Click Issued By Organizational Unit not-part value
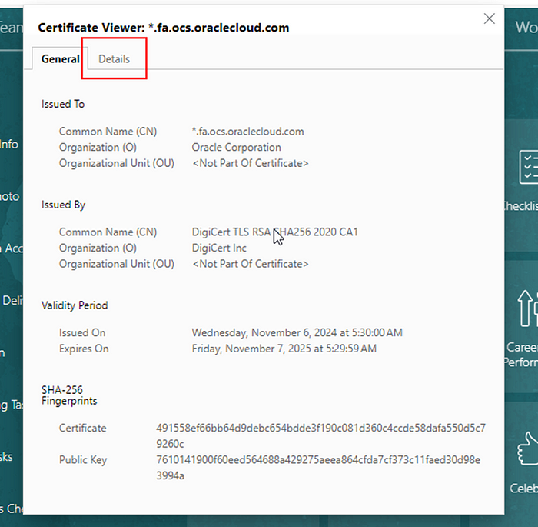 251,264
